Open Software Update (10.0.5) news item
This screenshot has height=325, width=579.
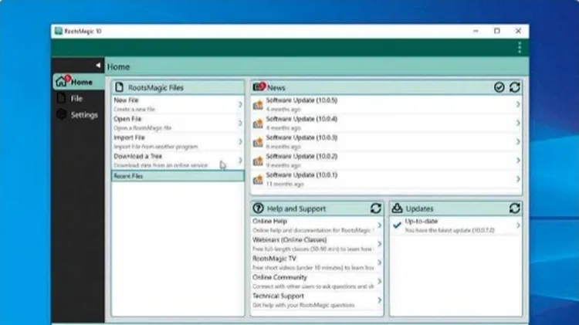[386, 104]
